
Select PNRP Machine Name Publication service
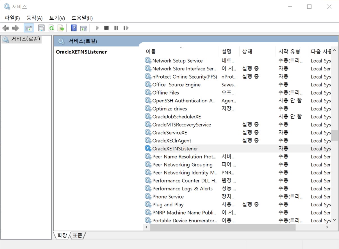pos(184,213)
